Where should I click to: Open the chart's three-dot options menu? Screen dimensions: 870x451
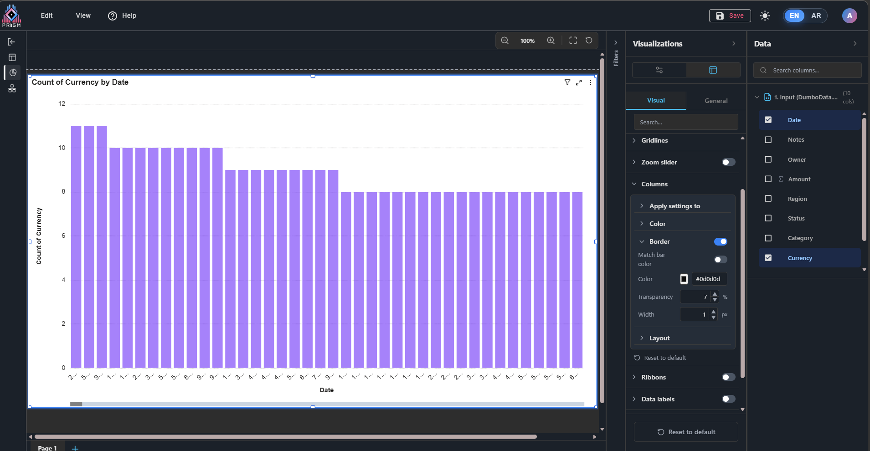pos(590,82)
